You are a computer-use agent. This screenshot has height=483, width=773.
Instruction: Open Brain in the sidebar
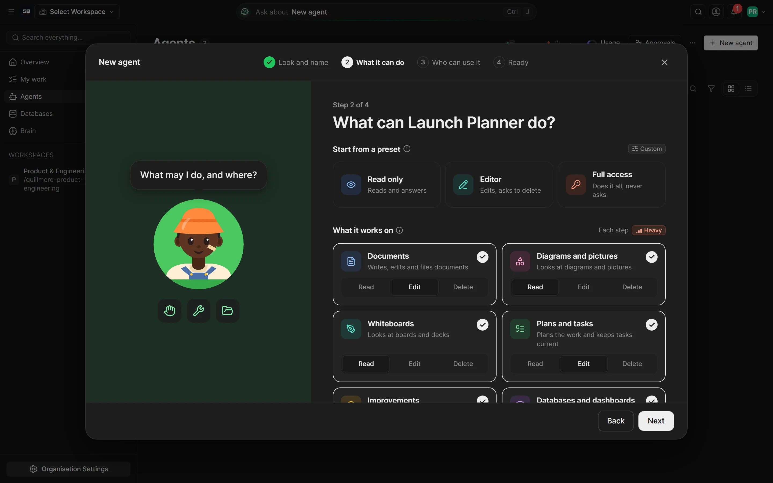coord(28,131)
